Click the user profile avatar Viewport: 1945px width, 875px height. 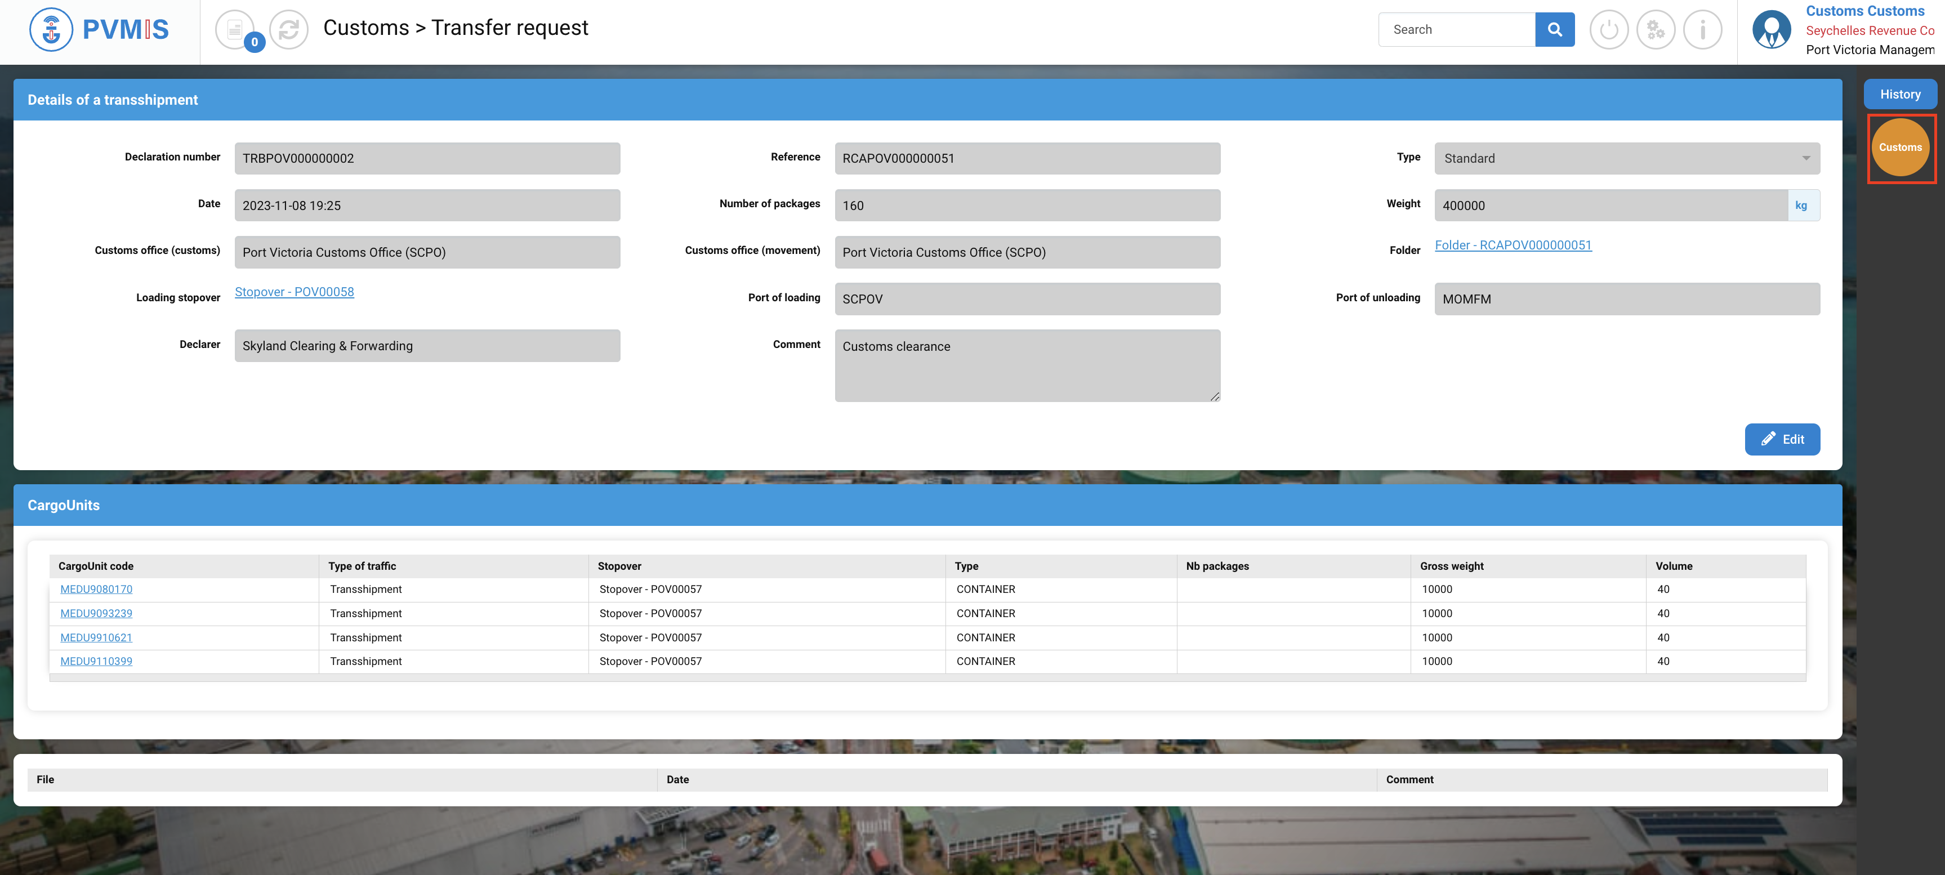click(x=1770, y=29)
